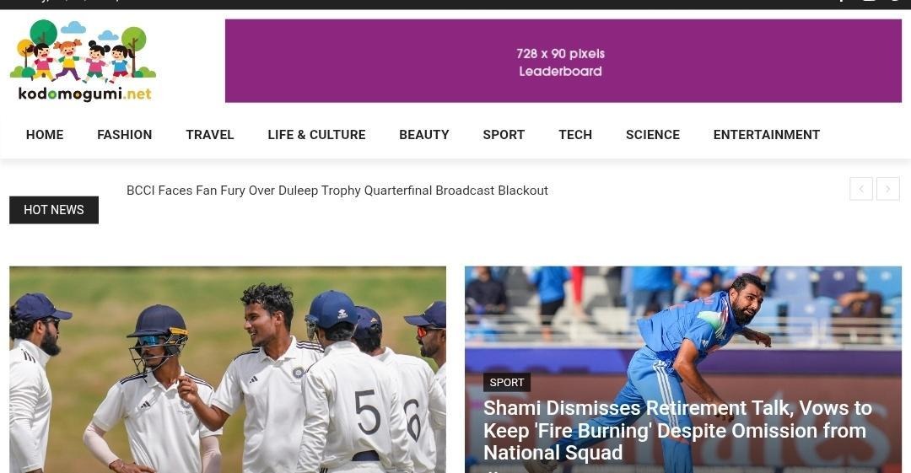Open the Beauty category
The height and width of the screenshot is (473, 911).
[424, 135]
